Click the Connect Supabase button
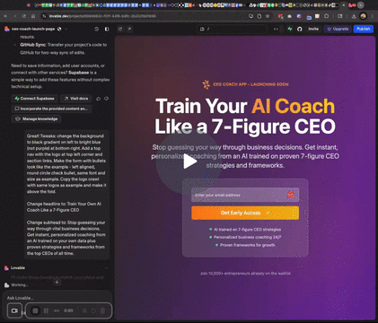This screenshot has height=323, width=378. (x=34, y=99)
